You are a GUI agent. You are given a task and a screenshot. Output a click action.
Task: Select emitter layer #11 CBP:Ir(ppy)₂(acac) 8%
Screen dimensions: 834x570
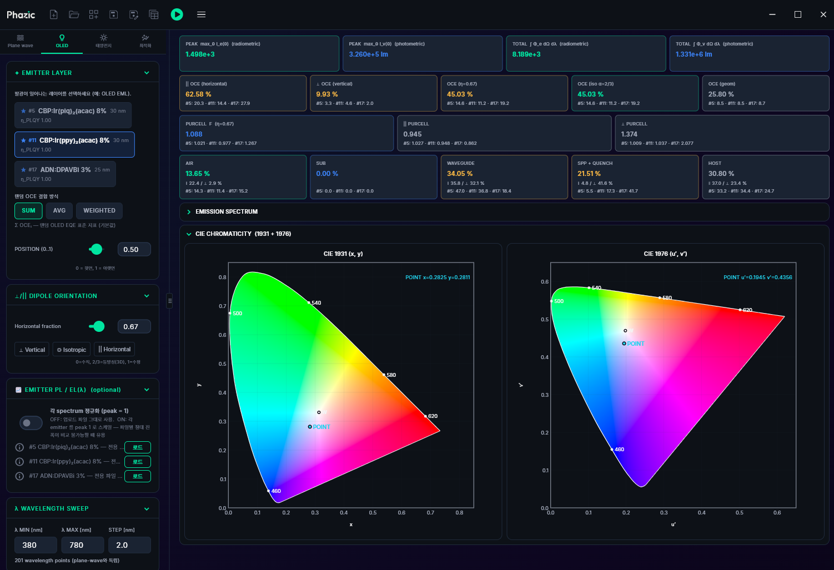pos(74,144)
